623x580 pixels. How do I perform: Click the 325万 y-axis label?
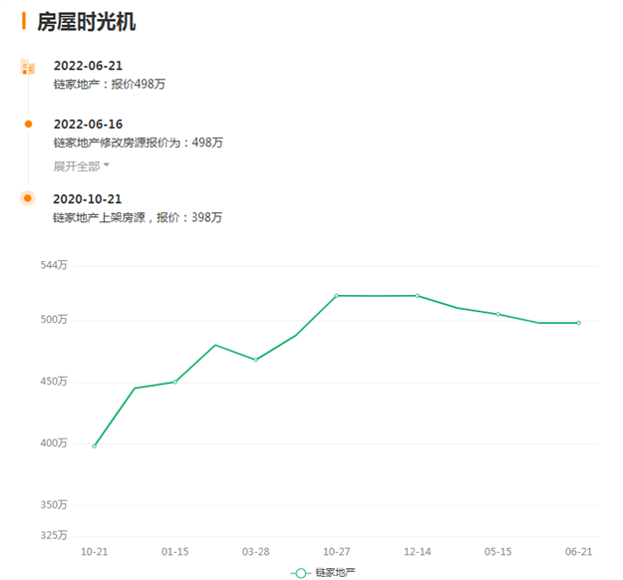tap(54, 535)
